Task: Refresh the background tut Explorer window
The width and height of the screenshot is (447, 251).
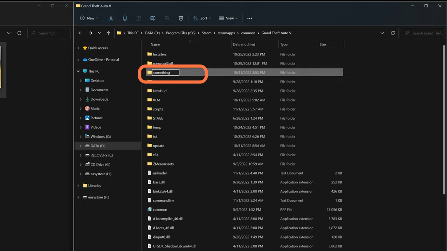Action: (x=19, y=33)
